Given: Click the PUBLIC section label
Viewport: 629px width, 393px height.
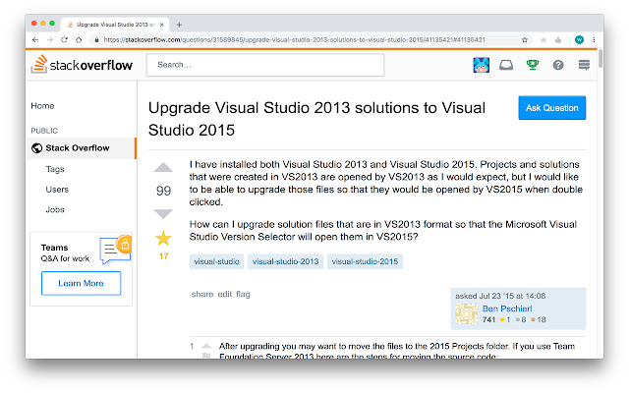Looking at the screenshot, I should [44, 131].
